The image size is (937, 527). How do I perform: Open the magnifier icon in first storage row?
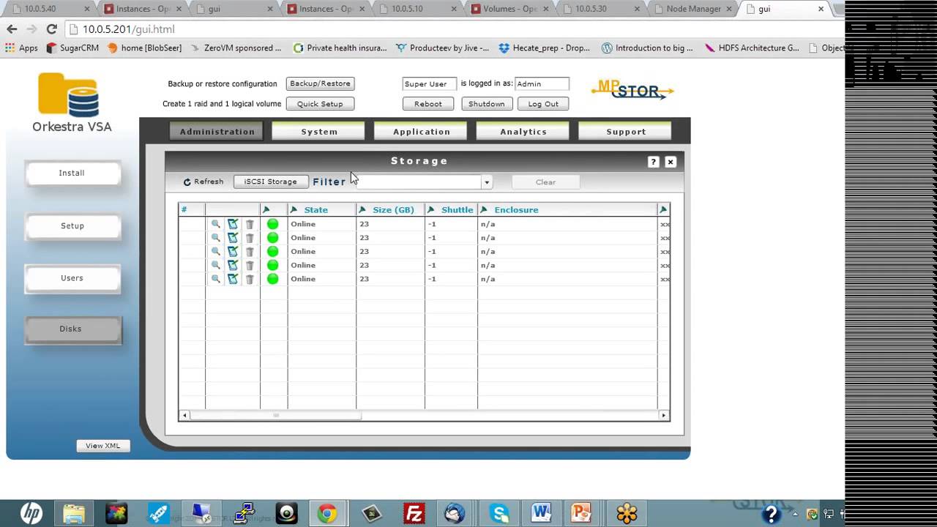215,224
